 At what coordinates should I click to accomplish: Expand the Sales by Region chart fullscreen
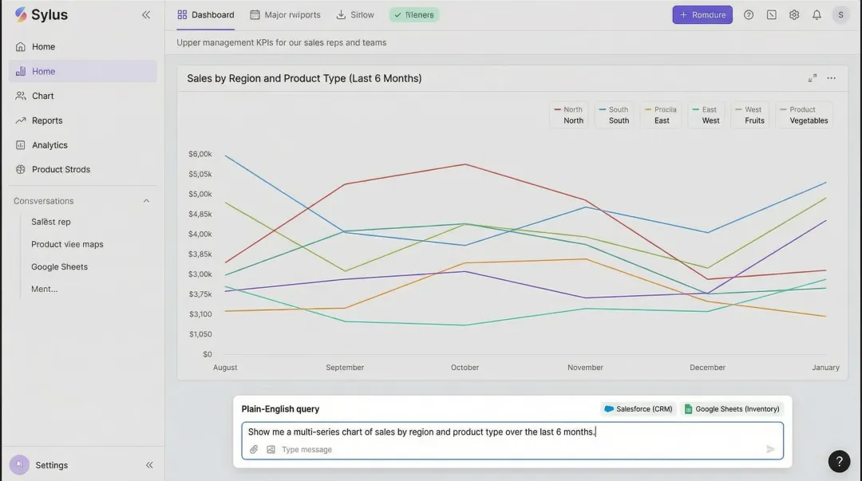click(812, 78)
